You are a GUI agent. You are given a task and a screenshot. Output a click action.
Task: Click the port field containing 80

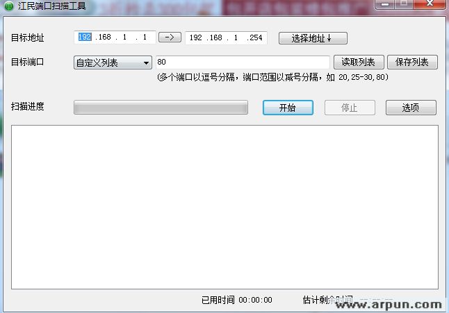coord(243,62)
